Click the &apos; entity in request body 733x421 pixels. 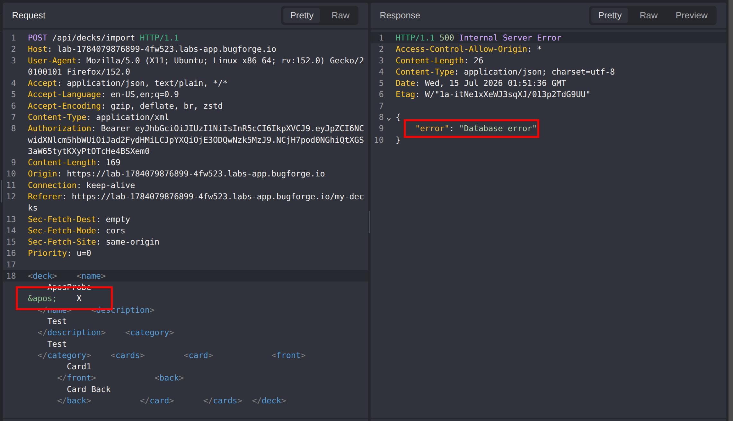click(42, 299)
